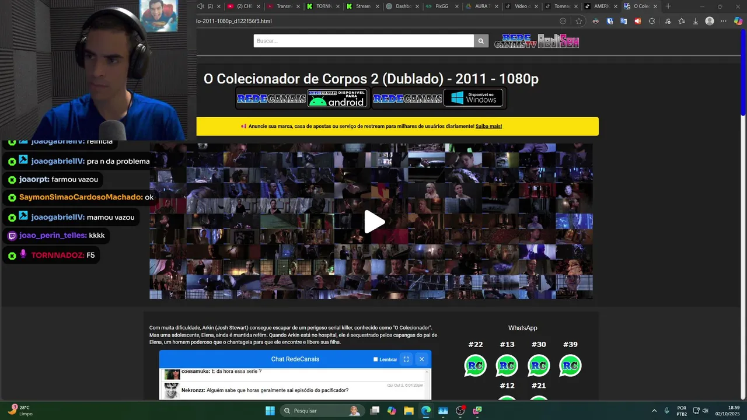
Task: Click the Nekronzz avatar in chat
Action: [172, 391]
